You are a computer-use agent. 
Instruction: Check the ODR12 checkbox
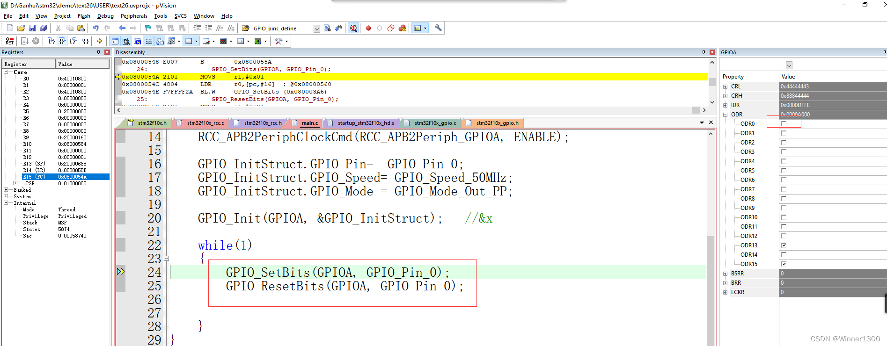point(784,236)
